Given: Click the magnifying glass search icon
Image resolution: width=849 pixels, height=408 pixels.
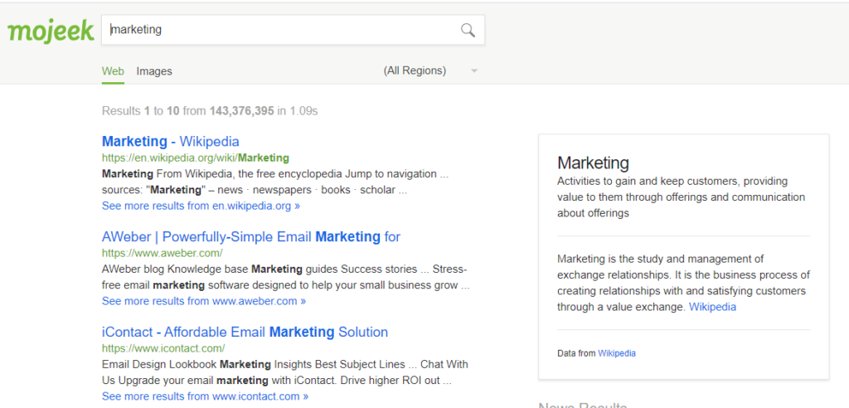Looking at the screenshot, I should [x=468, y=30].
